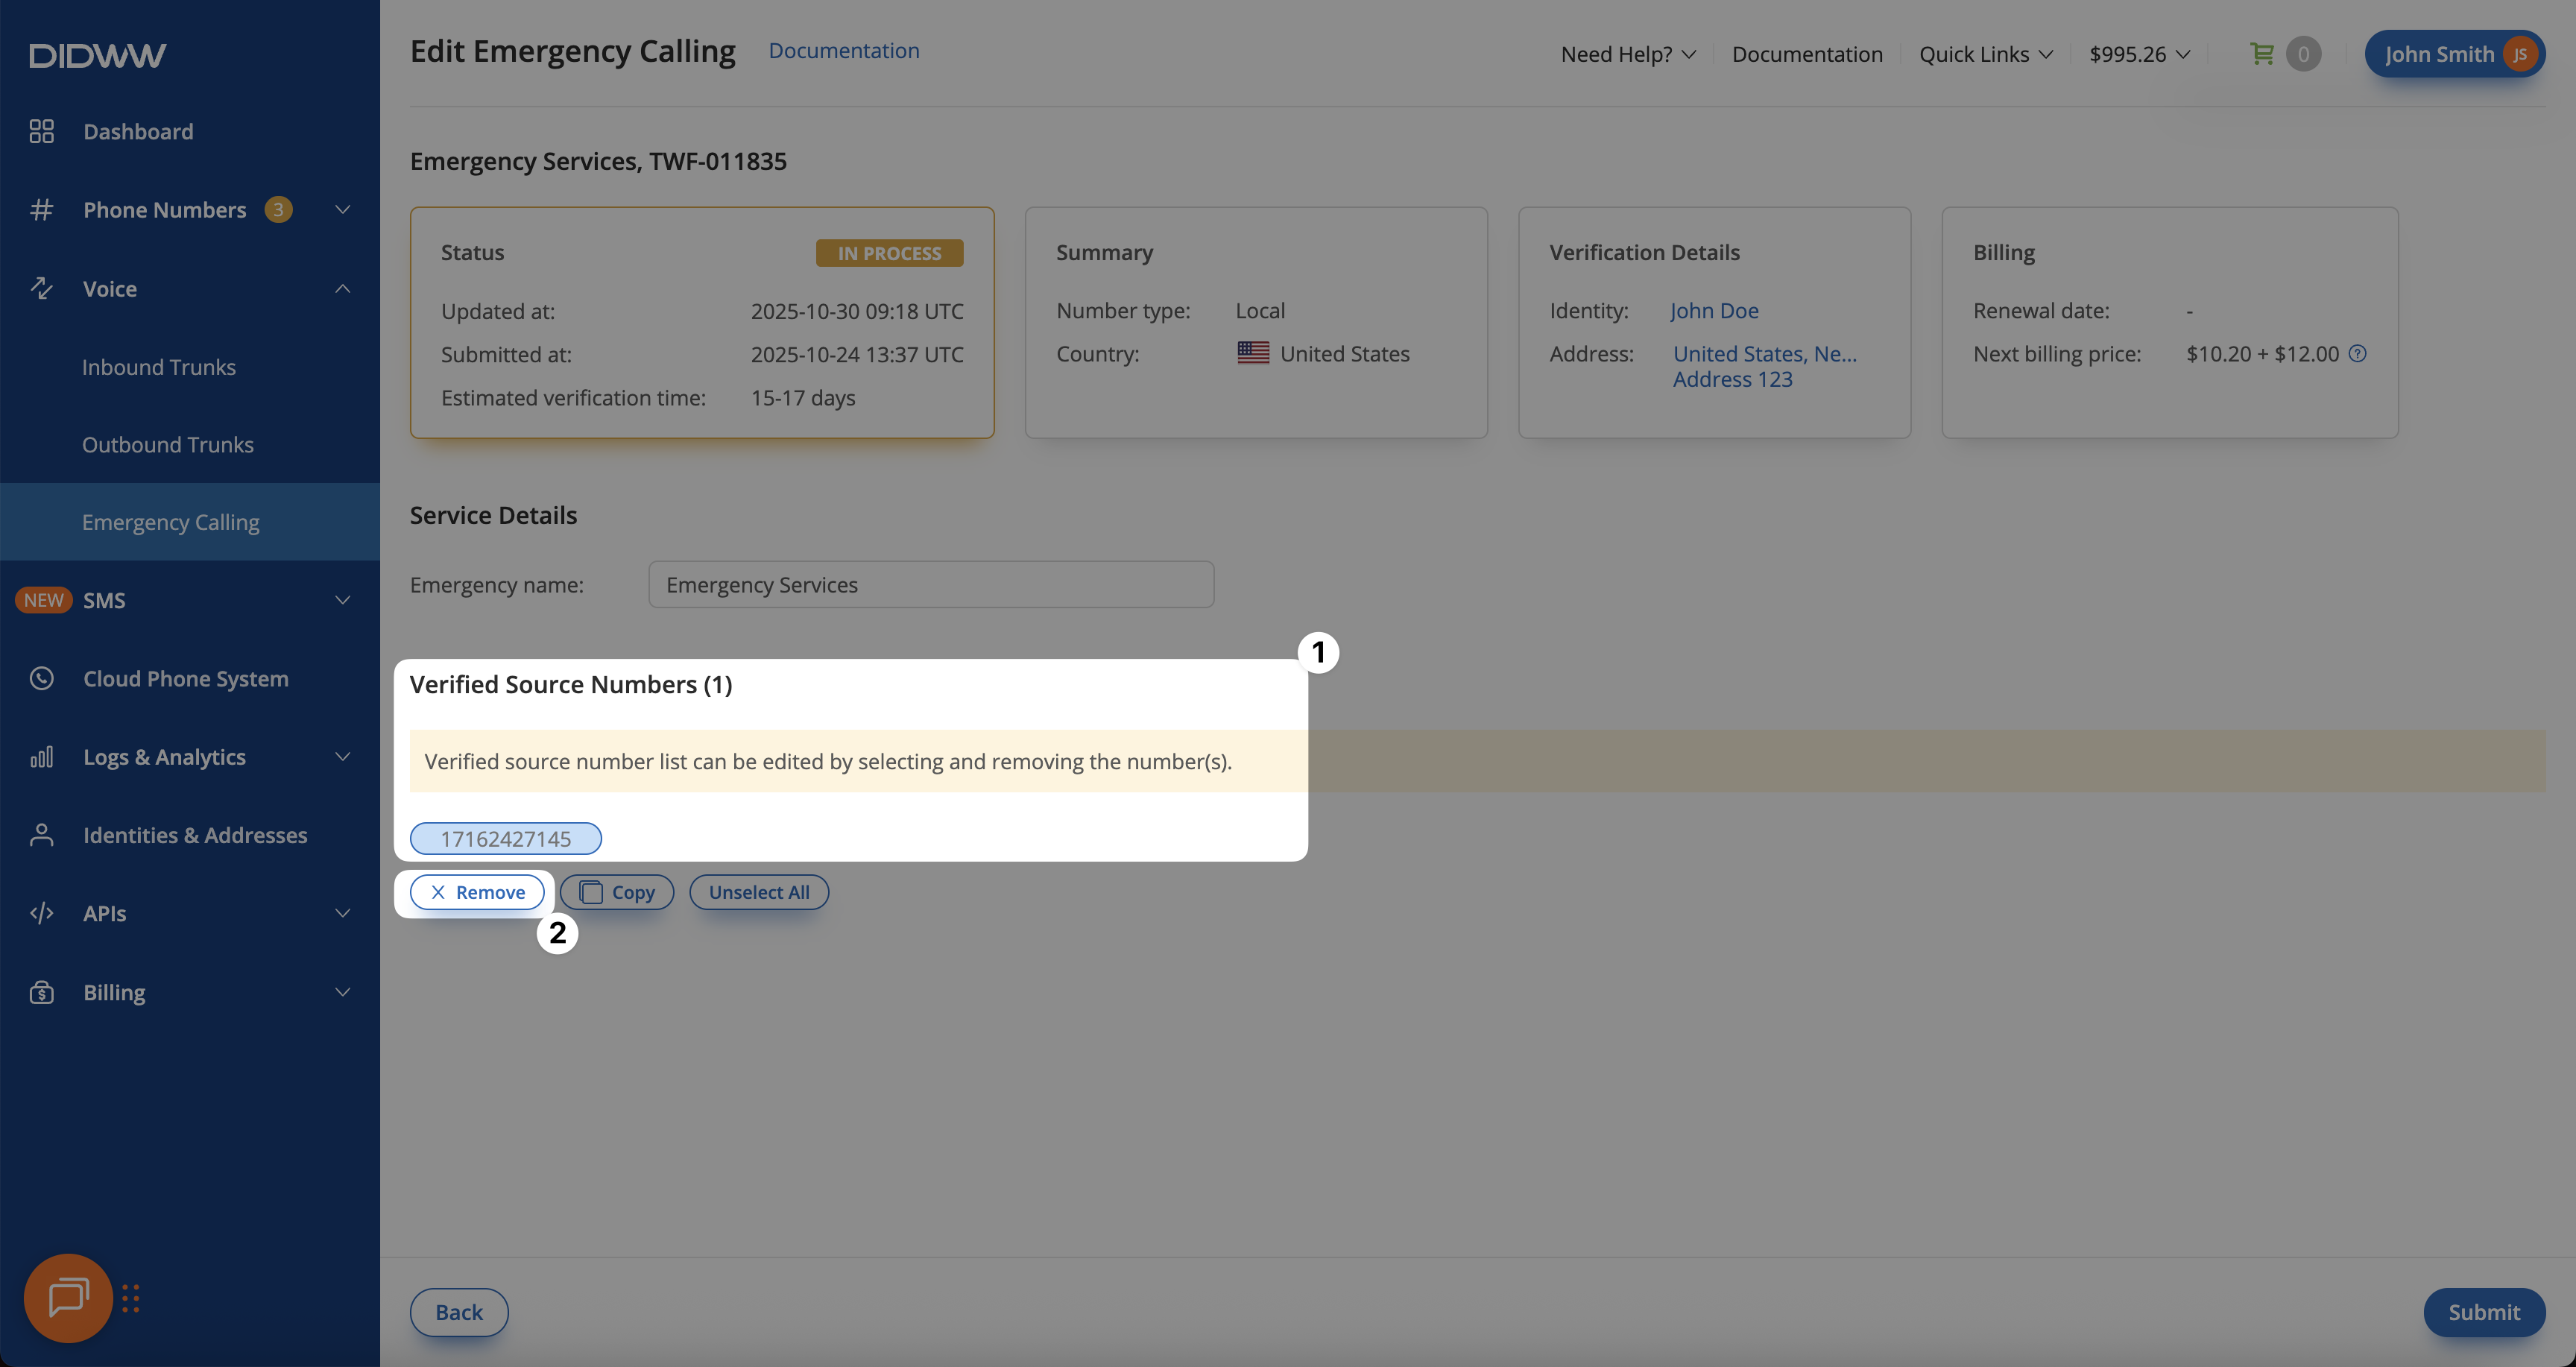Open the shopping cart icon
The image size is (2576, 1367).
tap(2261, 54)
